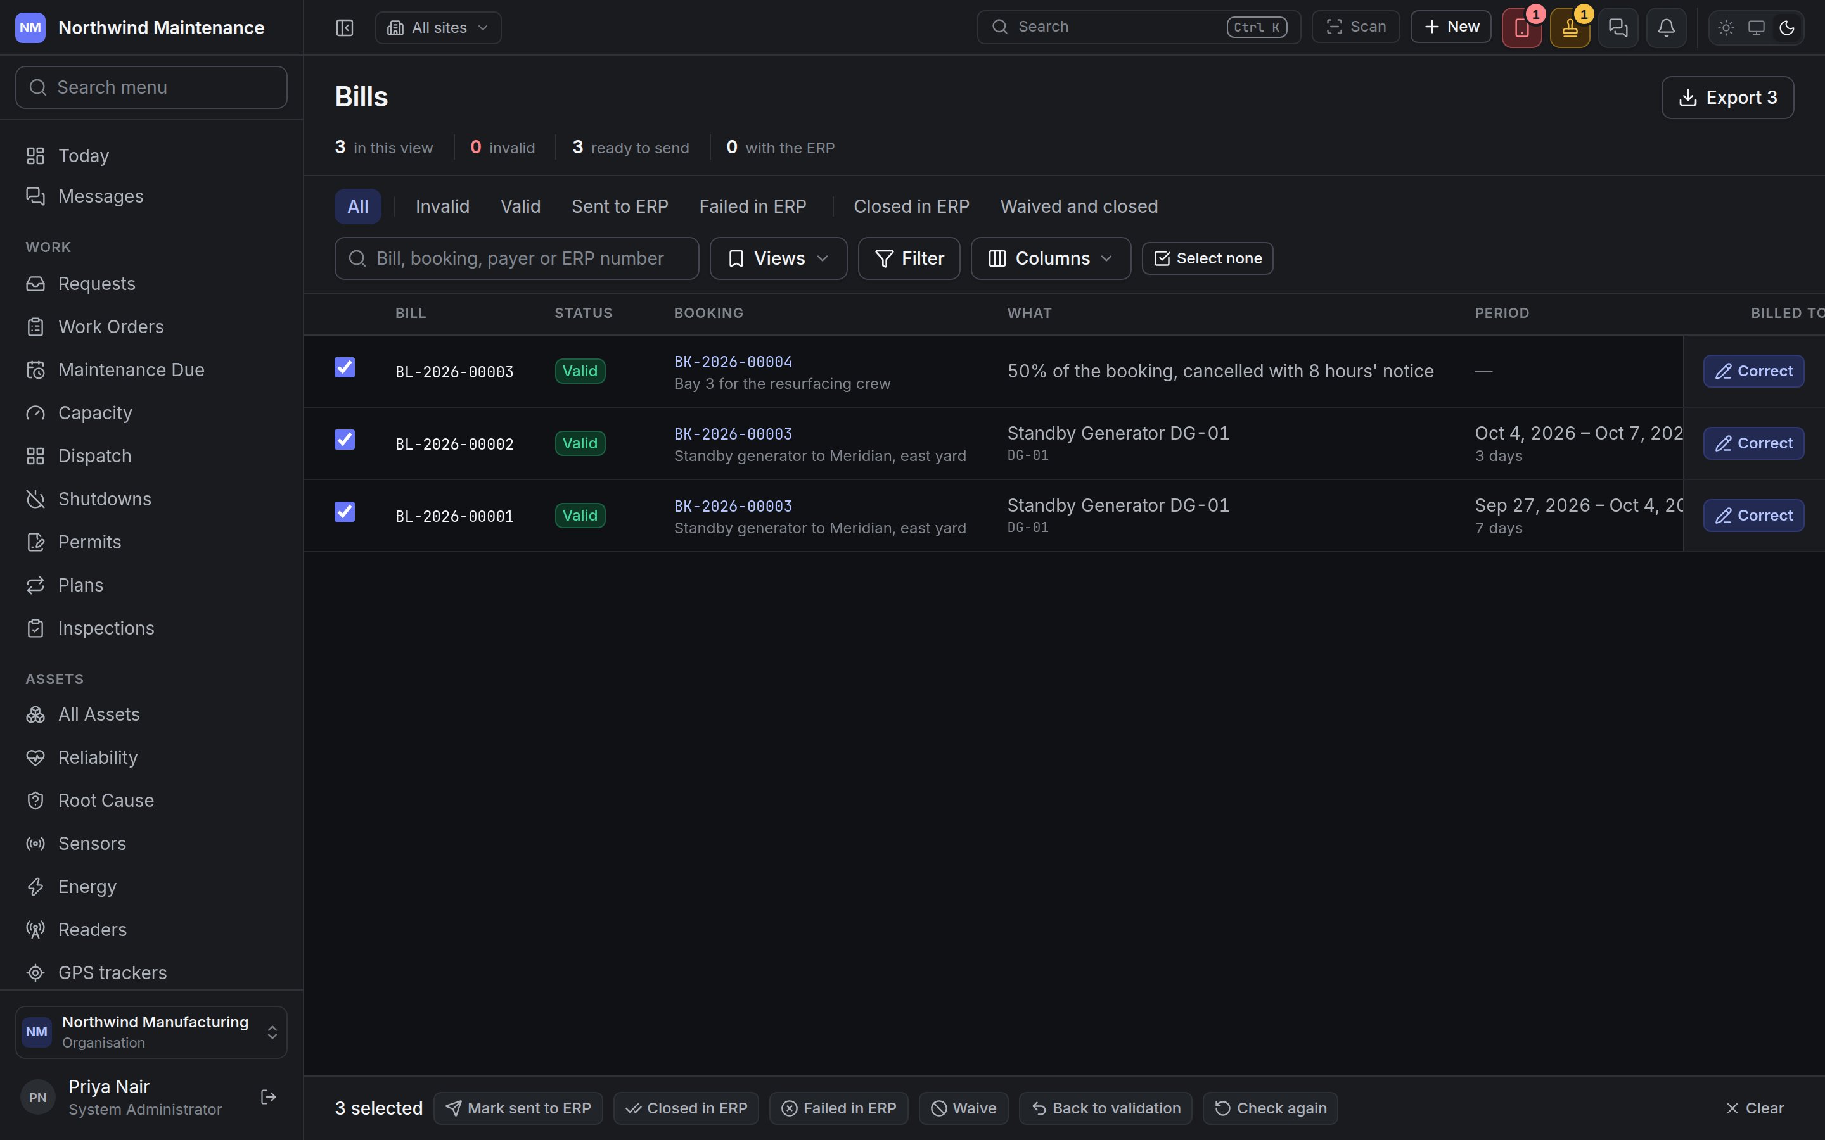Uncheck bill BL-2026-00001
1825x1140 pixels.
[345, 512]
